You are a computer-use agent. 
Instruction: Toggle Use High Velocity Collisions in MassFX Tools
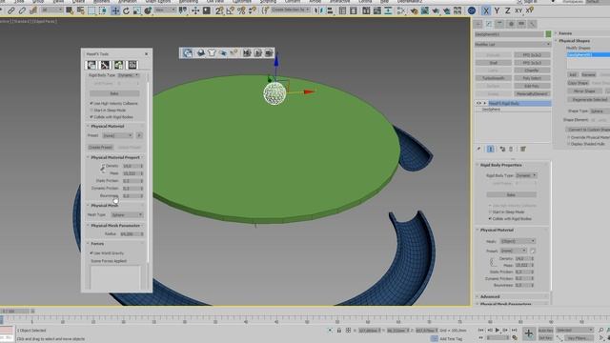coord(91,104)
